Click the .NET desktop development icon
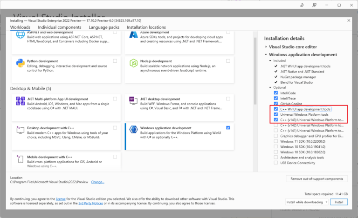 point(133,100)
